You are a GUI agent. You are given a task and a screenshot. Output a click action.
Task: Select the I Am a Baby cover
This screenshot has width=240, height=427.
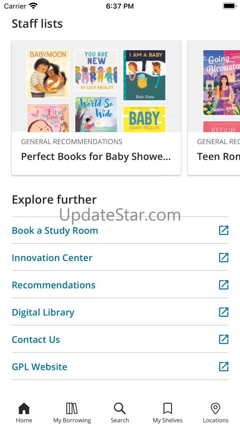(x=145, y=75)
